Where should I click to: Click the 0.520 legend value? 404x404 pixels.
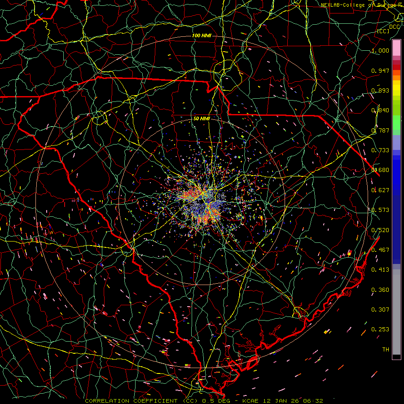point(380,230)
